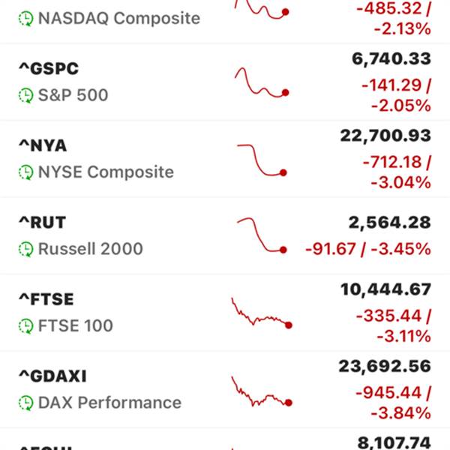Click the clock icon beside FTSE 100

[26, 326]
